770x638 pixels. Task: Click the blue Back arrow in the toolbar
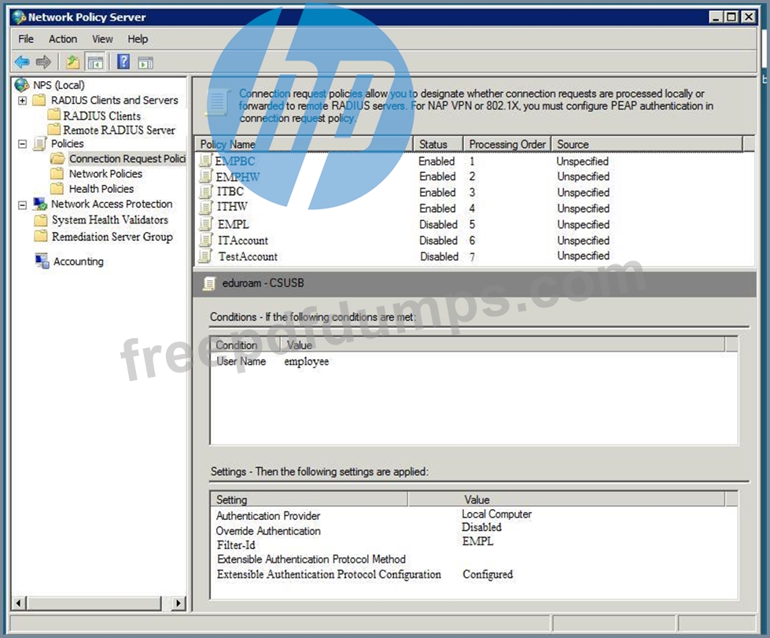tap(22, 62)
